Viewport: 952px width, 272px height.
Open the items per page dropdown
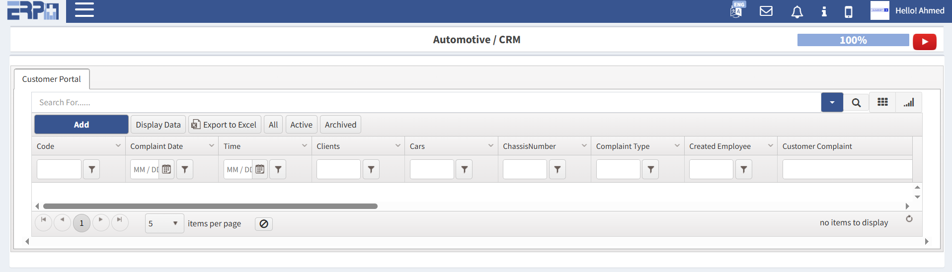pyautogui.click(x=164, y=223)
